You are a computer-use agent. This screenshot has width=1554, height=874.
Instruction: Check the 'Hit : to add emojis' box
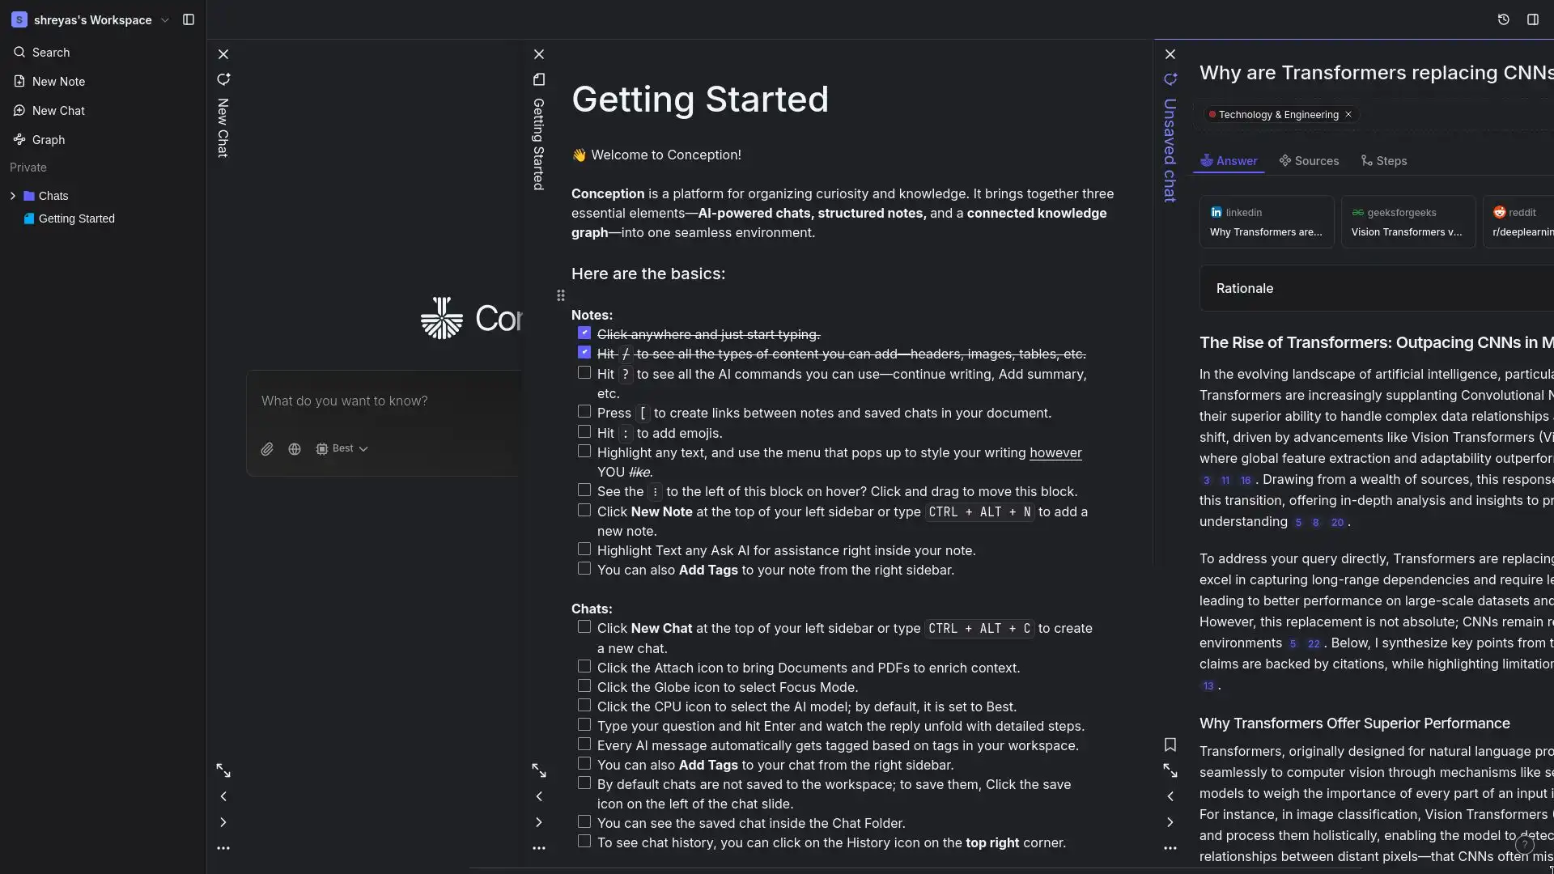pyautogui.click(x=584, y=432)
